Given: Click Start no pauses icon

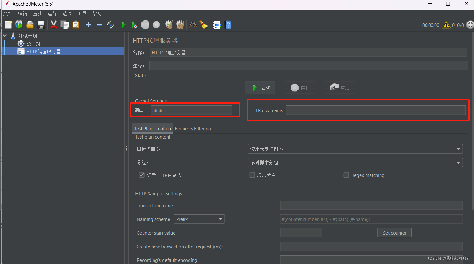Looking at the screenshot, I should click(134, 25).
